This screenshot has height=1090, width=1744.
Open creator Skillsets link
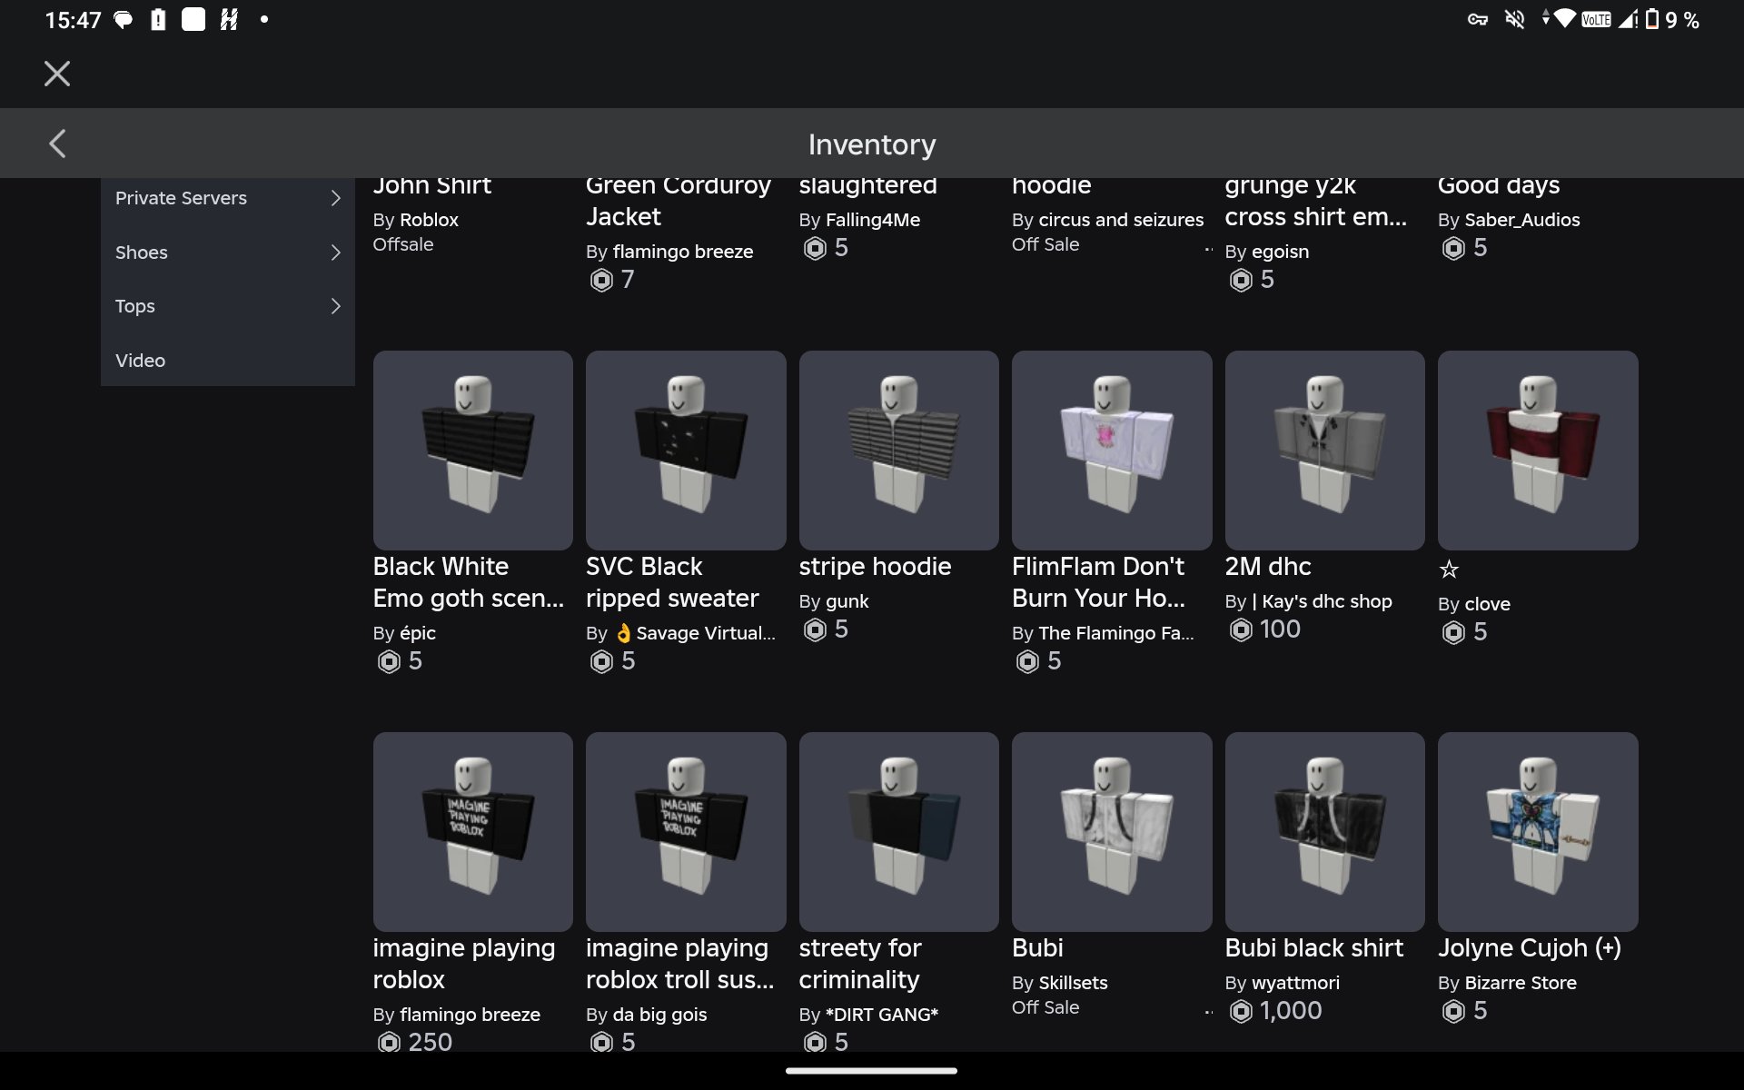1073,983
